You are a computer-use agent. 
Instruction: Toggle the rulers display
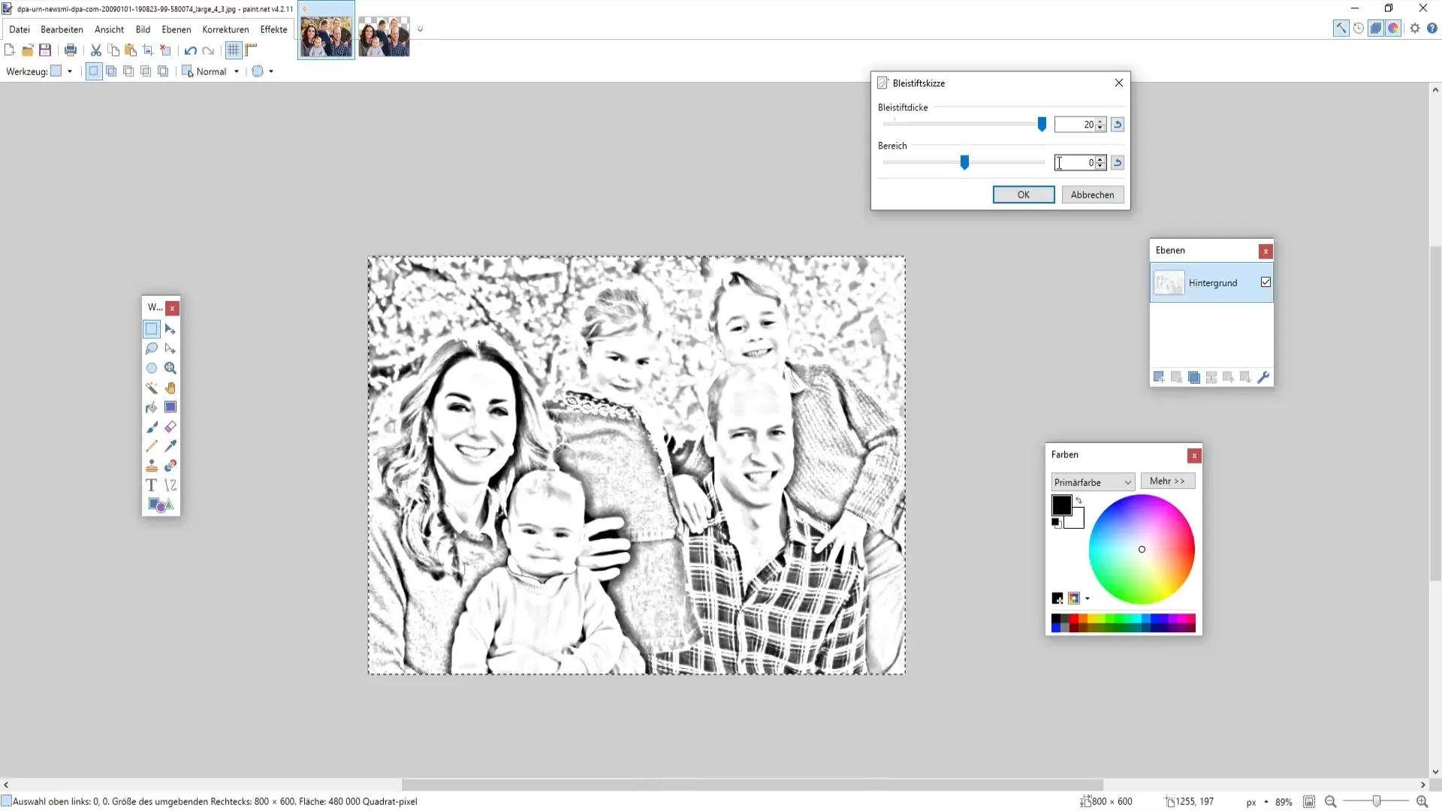tap(251, 50)
